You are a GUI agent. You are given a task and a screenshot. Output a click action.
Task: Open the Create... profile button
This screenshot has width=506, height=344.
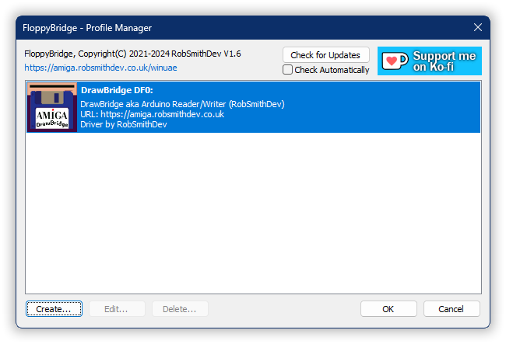[x=54, y=309]
